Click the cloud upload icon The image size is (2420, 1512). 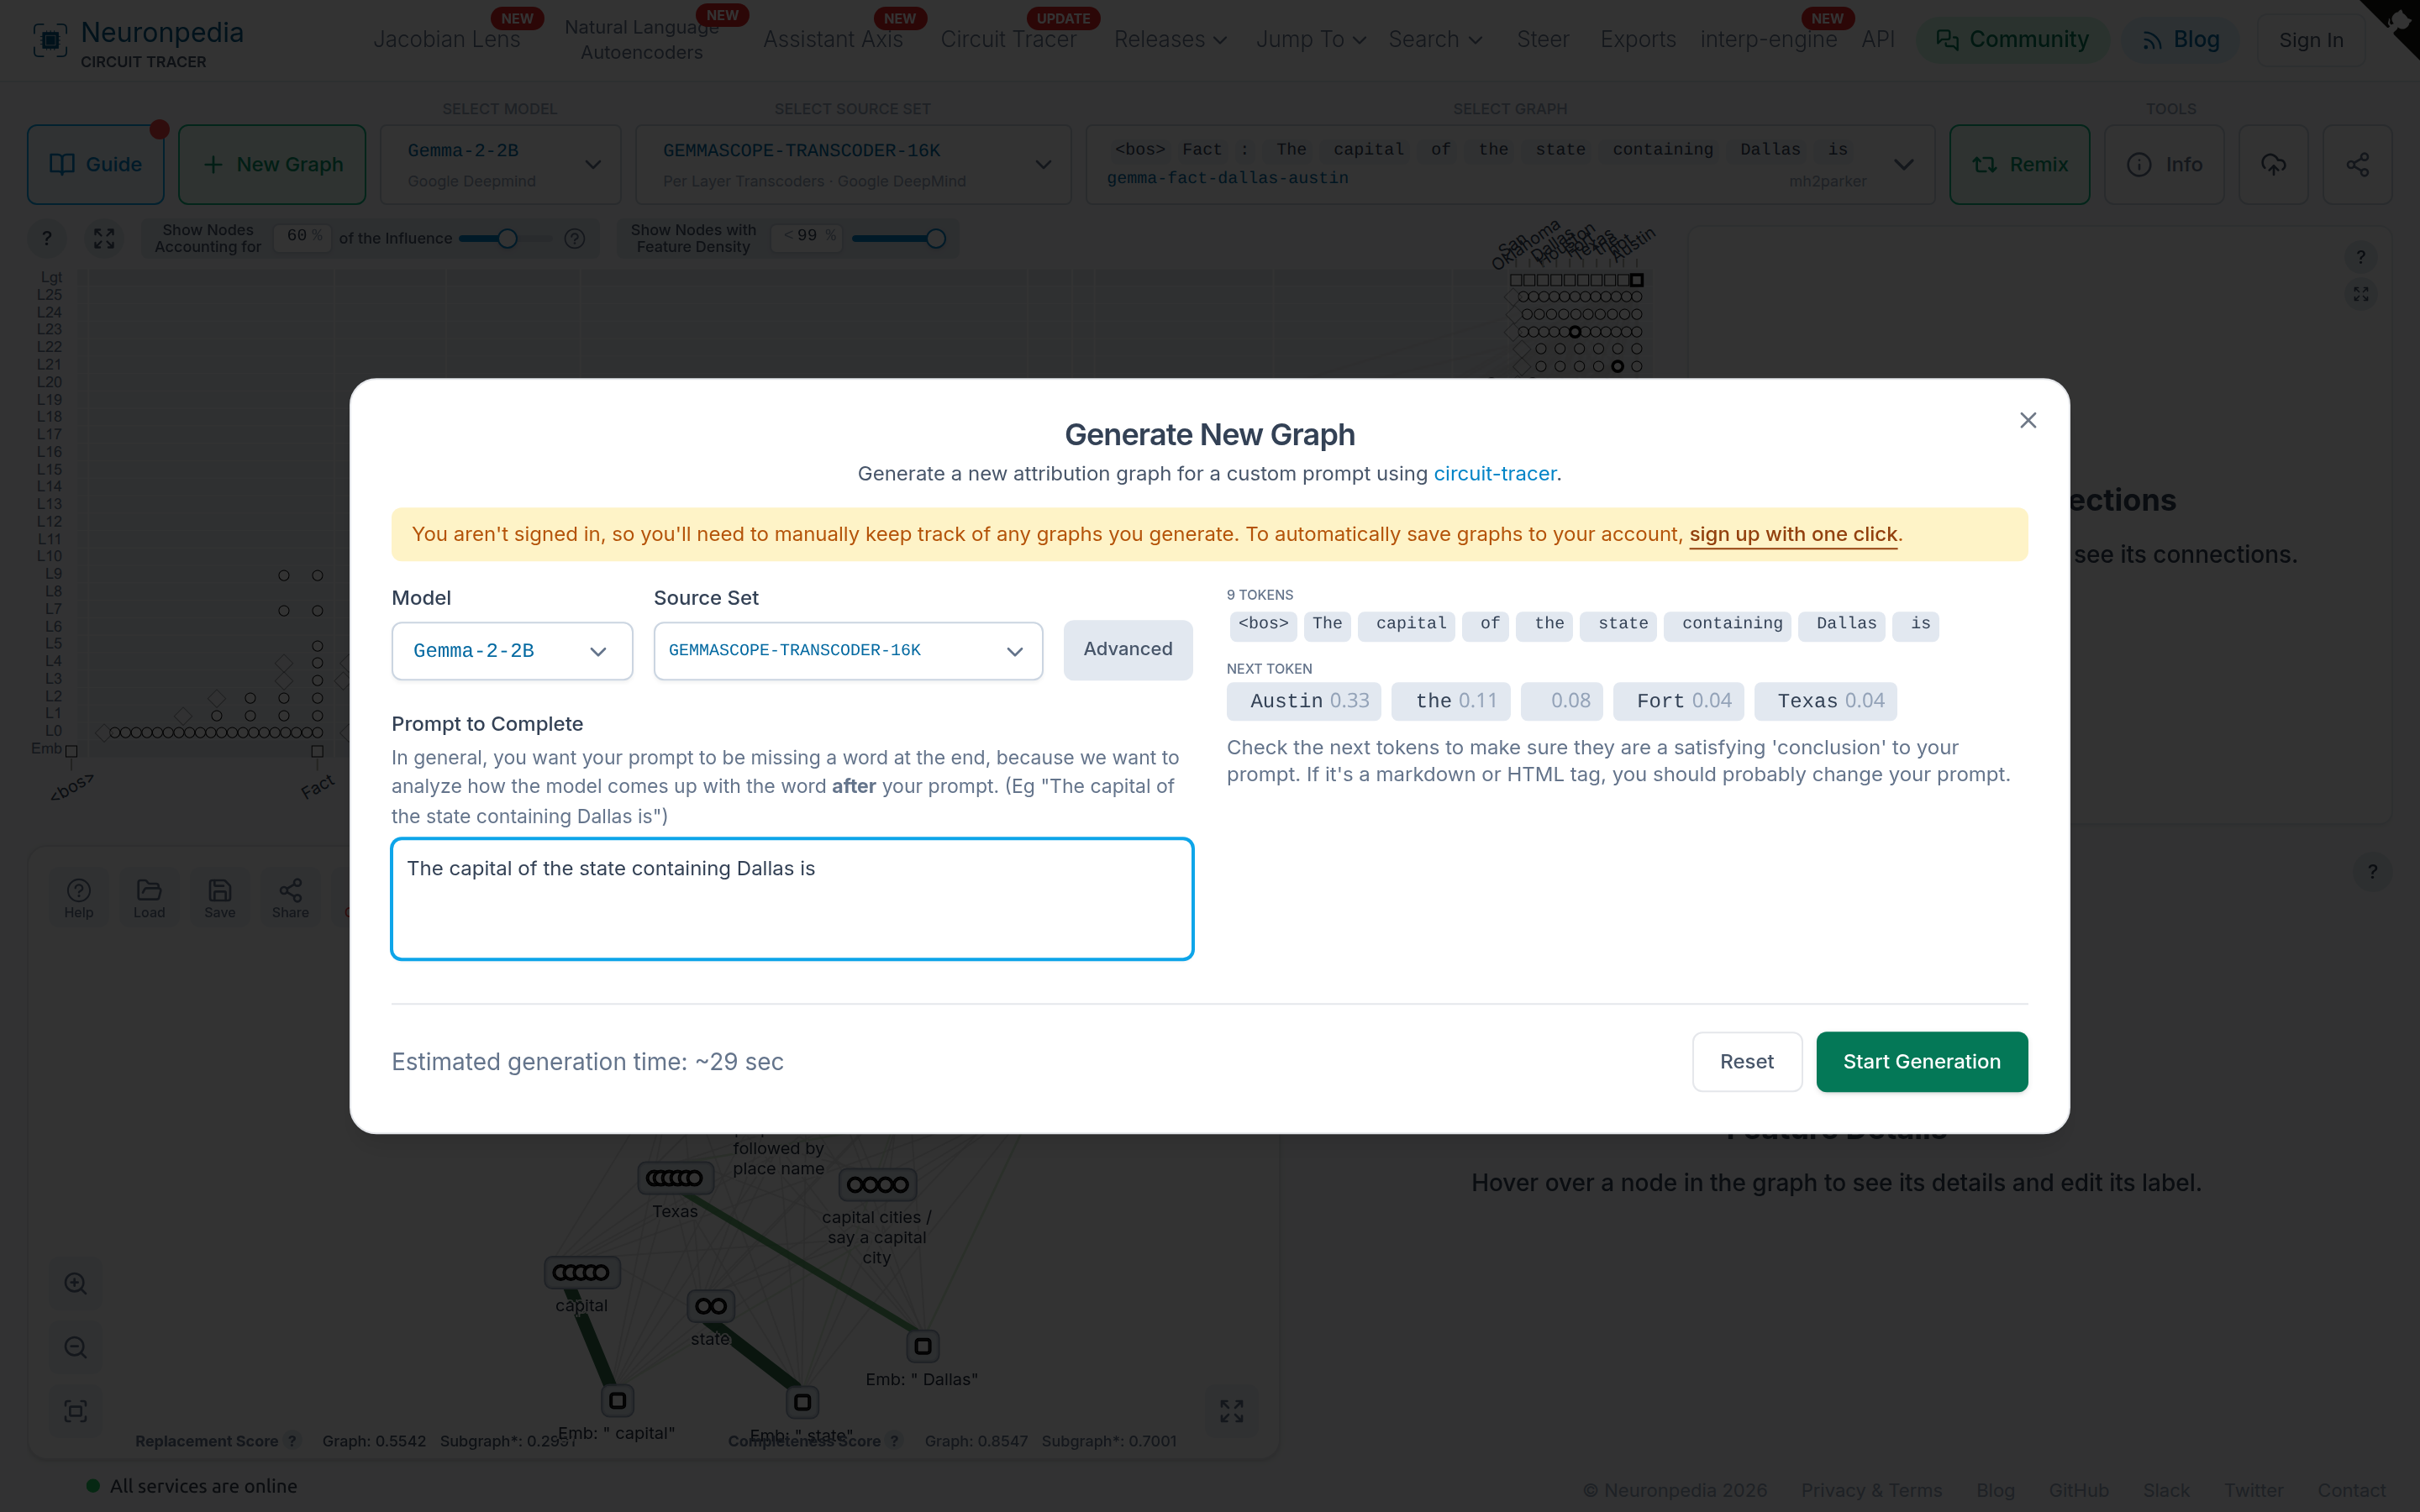[x=2273, y=165]
